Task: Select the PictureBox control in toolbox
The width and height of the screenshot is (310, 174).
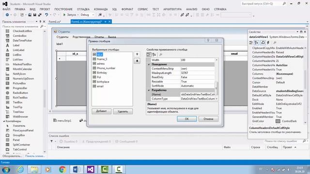Action: 19,83
